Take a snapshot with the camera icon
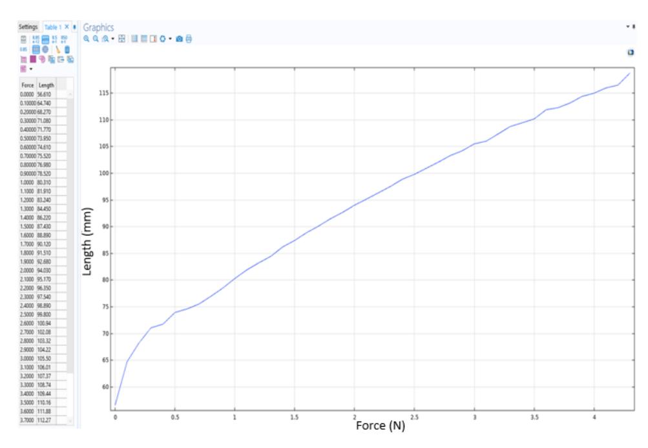 coord(179,39)
